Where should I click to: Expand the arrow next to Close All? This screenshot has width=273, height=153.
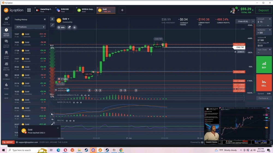click(253, 21)
